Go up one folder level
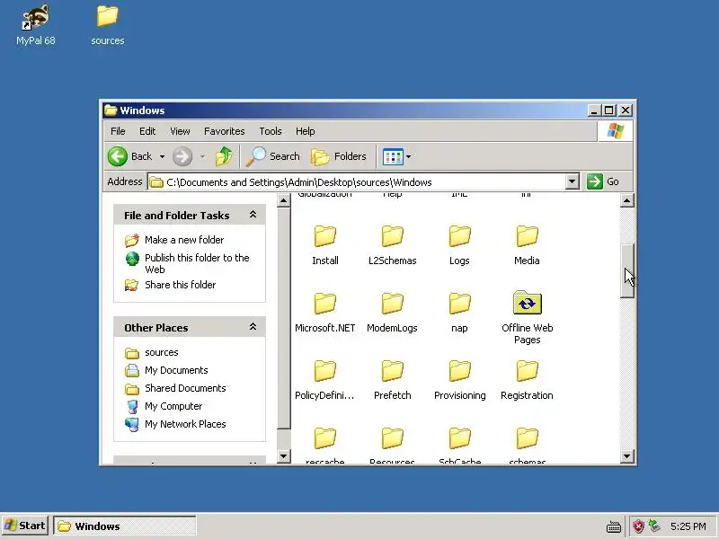 (x=224, y=156)
